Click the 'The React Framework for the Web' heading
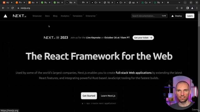The height and width of the screenshot is (112, 200). [99, 56]
